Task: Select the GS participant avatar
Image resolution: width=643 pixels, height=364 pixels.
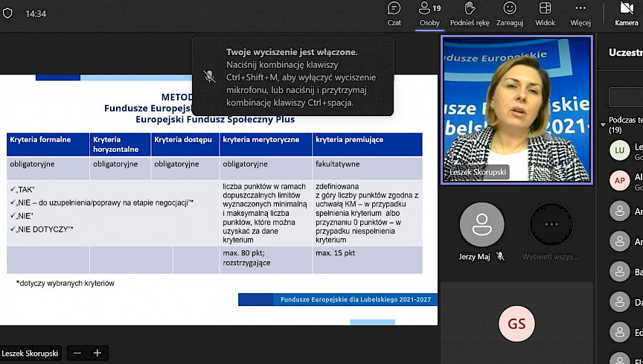Action: pos(516,324)
